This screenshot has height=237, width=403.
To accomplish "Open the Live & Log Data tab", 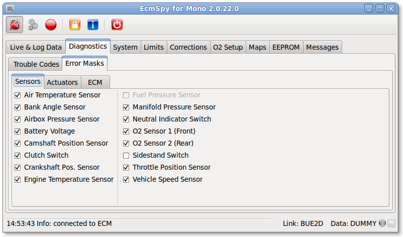I will point(36,47).
